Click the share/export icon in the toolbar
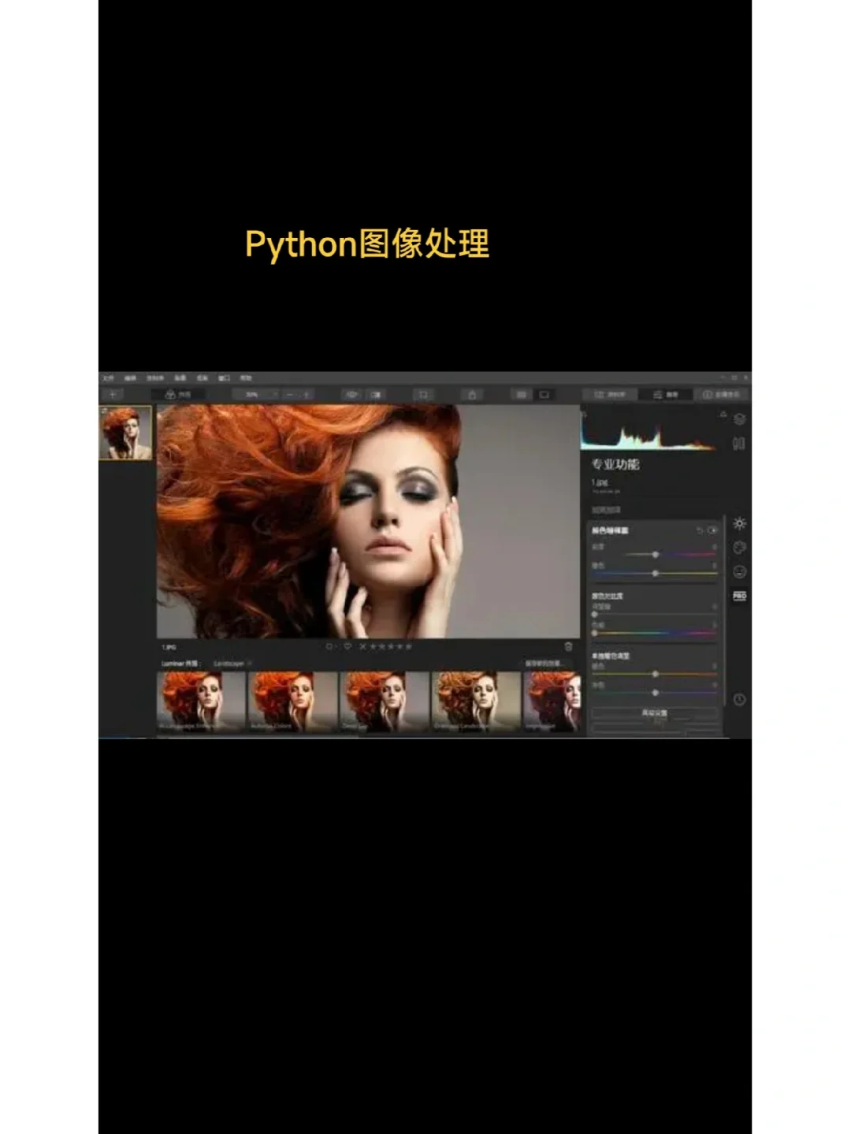Image resolution: width=851 pixels, height=1134 pixels. click(x=472, y=394)
